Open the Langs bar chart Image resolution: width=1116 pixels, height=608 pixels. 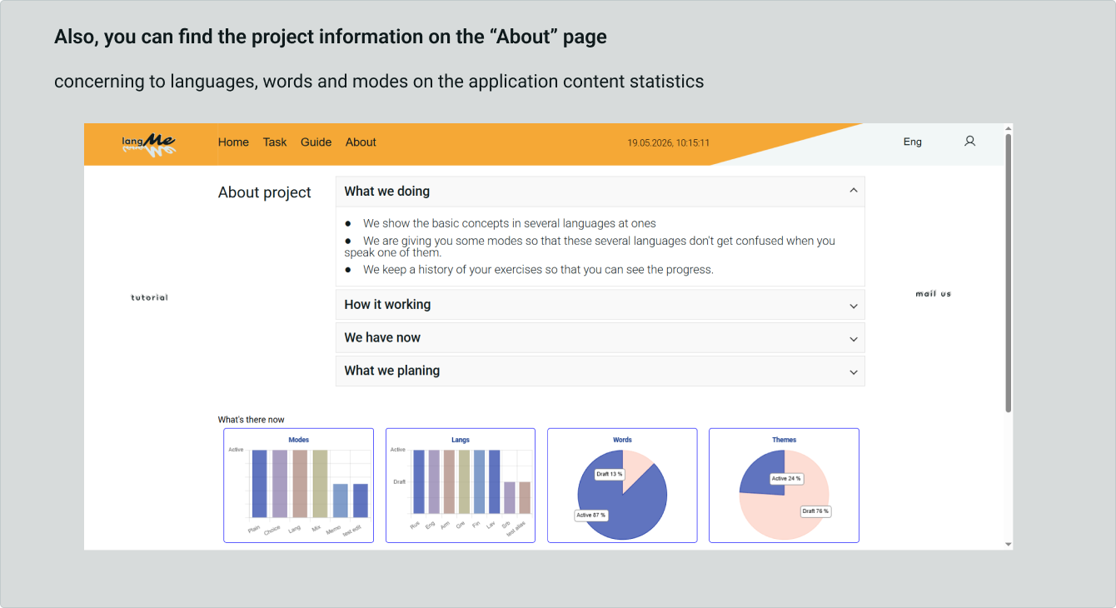tap(461, 486)
